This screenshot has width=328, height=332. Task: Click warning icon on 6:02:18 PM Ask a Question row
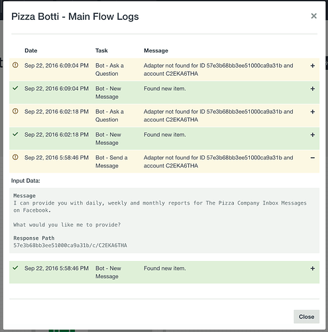[15, 112]
